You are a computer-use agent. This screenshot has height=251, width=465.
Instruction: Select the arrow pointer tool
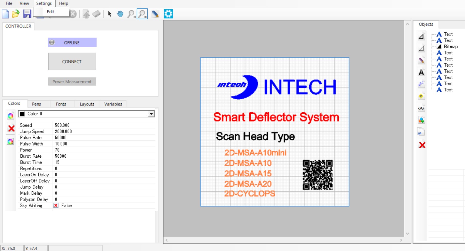[x=109, y=14]
